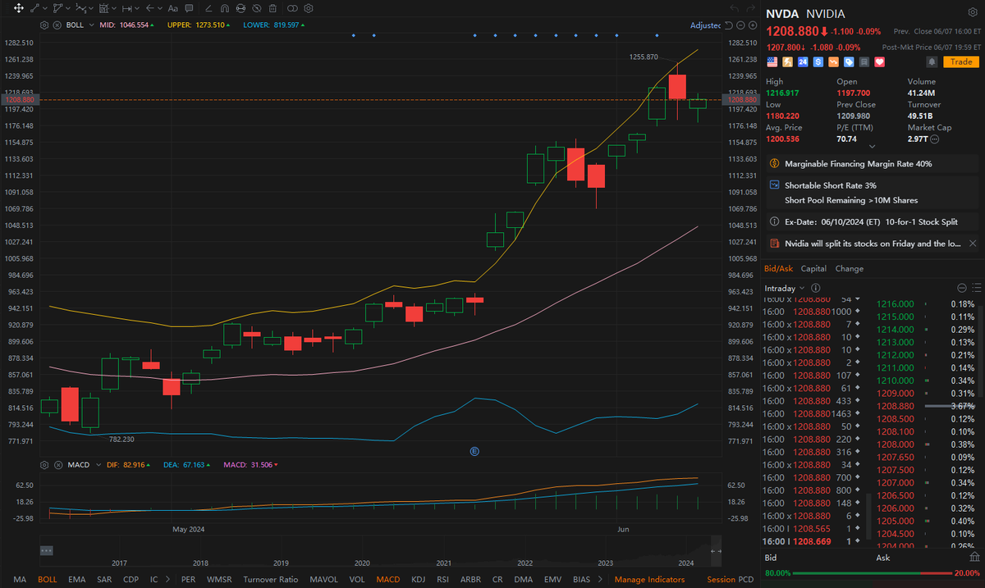
Task: Remove the MACD indicator panel
Action: tap(57, 464)
